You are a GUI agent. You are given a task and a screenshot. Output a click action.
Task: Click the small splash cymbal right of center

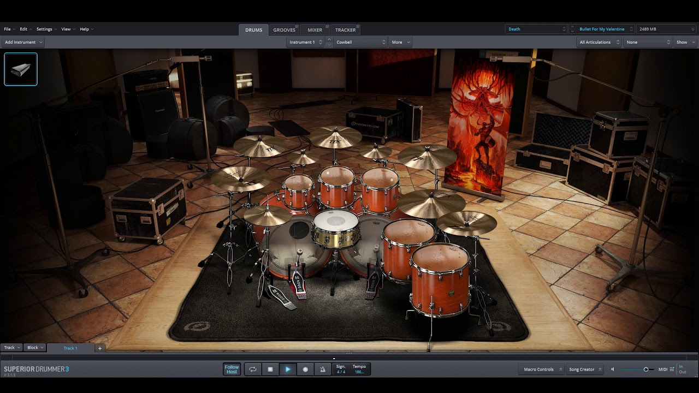click(x=376, y=152)
